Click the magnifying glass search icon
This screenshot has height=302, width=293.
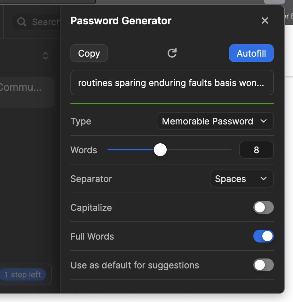pos(22,22)
